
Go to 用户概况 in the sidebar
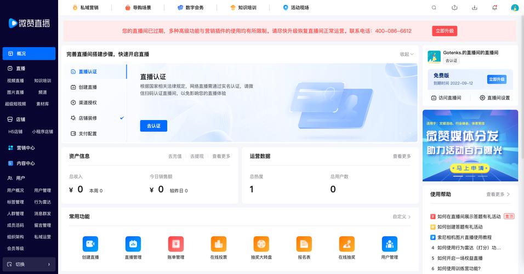pyautogui.click(x=15, y=191)
